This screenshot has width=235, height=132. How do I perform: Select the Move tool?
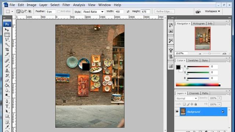(x=7, y=30)
